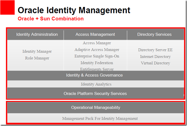Click the 'Identity Manager' entry

pyautogui.click(x=37, y=51)
